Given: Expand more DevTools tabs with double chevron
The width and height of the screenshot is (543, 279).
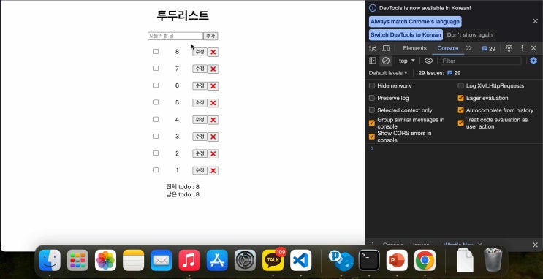Looking at the screenshot, I should pyautogui.click(x=469, y=48).
